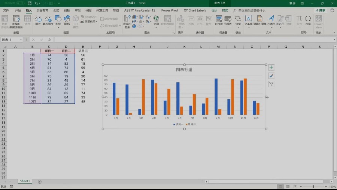Open the Shapes (形状) dropdown
This screenshot has height=190, width=337.
[x=58, y=21]
